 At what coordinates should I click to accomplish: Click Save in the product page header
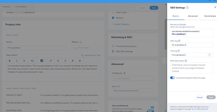tap(154, 8)
